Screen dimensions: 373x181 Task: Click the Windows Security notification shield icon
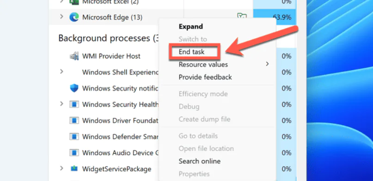[74, 88]
